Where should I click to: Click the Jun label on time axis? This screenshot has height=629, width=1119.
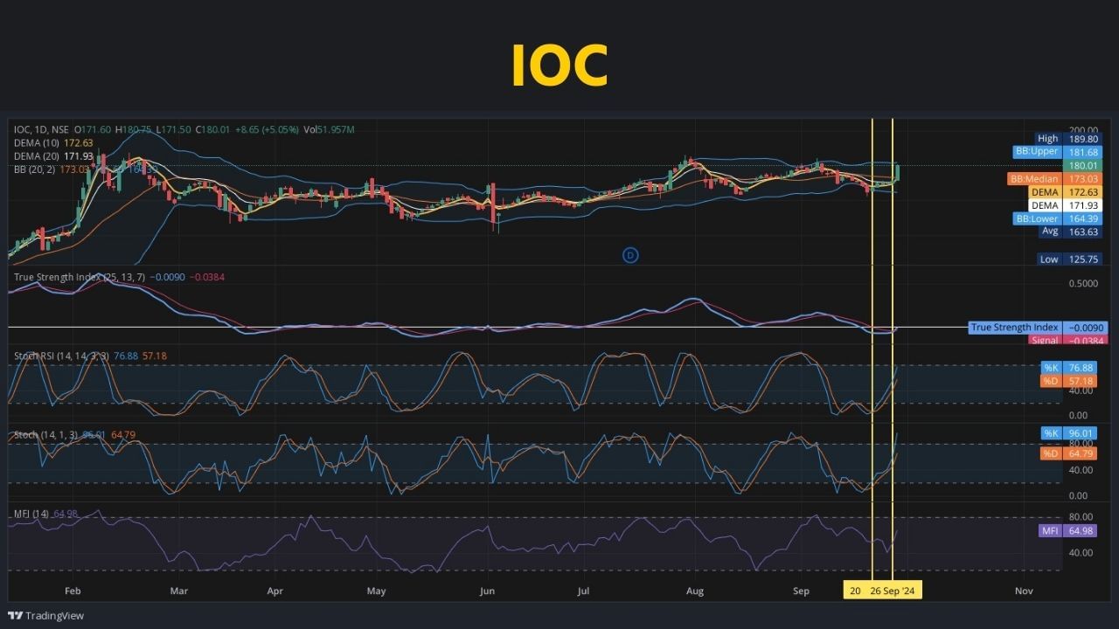[x=487, y=591]
